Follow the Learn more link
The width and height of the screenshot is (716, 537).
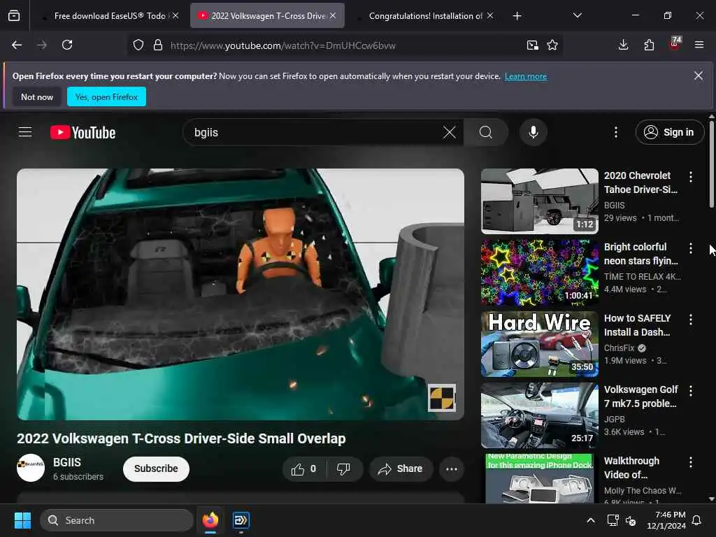(526, 76)
